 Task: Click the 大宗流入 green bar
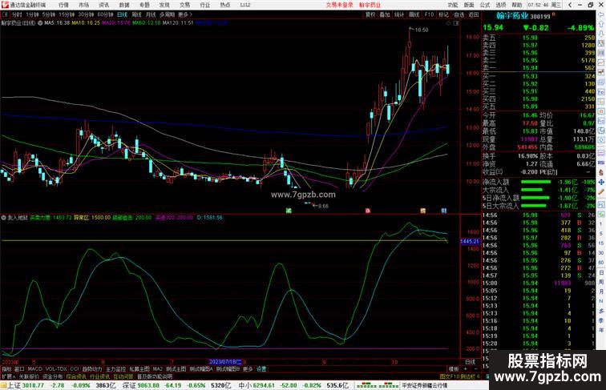pos(531,190)
